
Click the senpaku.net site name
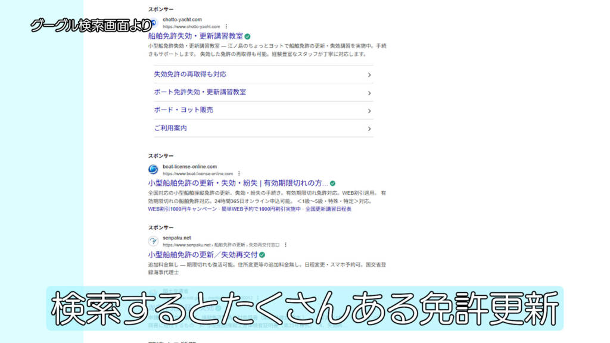point(177,238)
